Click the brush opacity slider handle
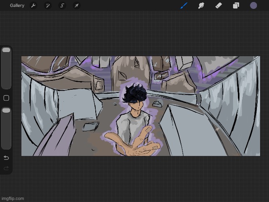269x202 pixels. [6, 110]
